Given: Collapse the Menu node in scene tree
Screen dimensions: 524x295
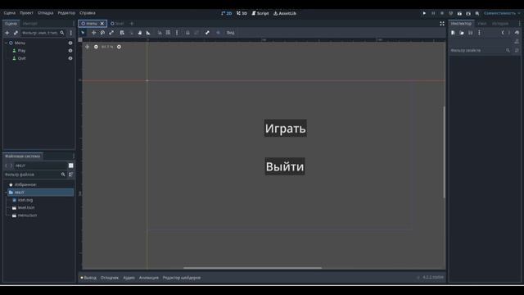Looking at the screenshot, I should [6, 43].
